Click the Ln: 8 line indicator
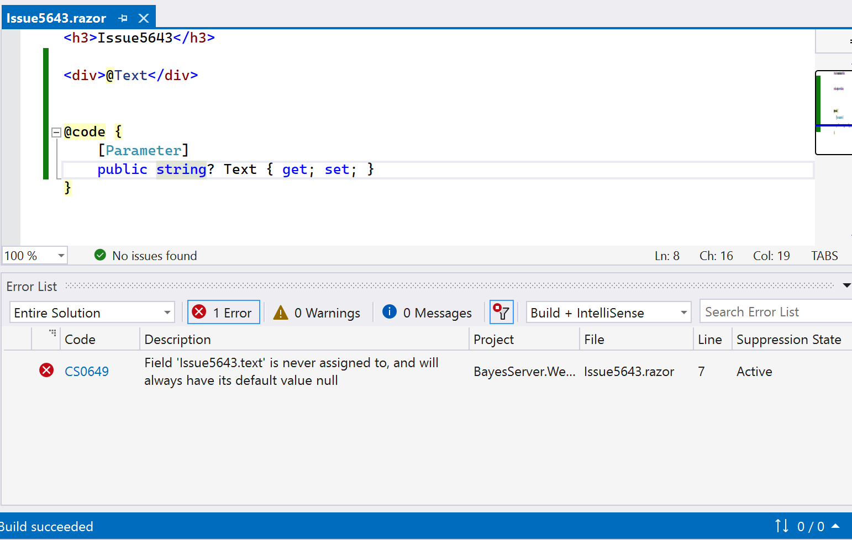 (667, 256)
